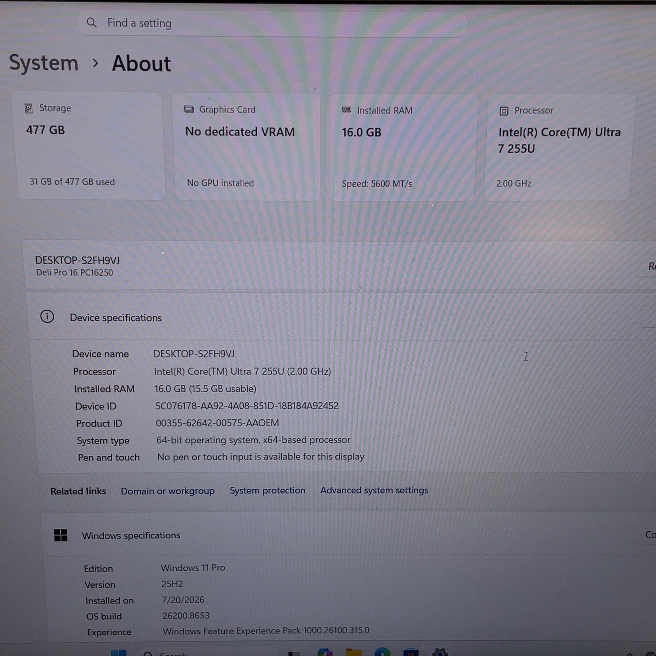This screenshot has width=656, height=656.
Task: Click the 'Dell Pro 16 PC16250' model text
Action: point(74,272)
